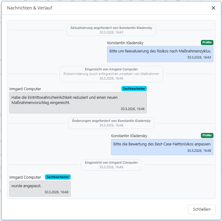Image resolution: width=222 pixels, height=221 pixels.
Task: Click the "Änderungen angefordert von Konstantin Kladensky" entry
Action: tap(111, 123)
